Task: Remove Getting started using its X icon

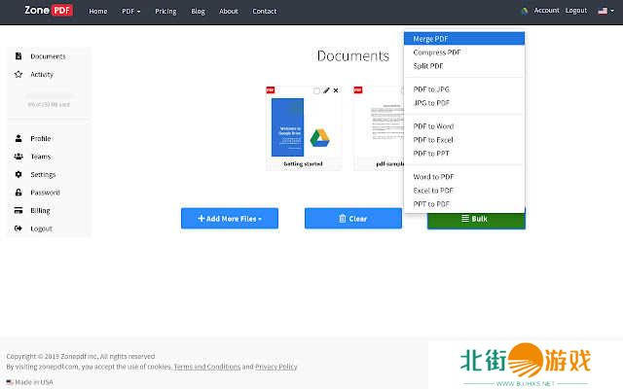Action: 337,90
